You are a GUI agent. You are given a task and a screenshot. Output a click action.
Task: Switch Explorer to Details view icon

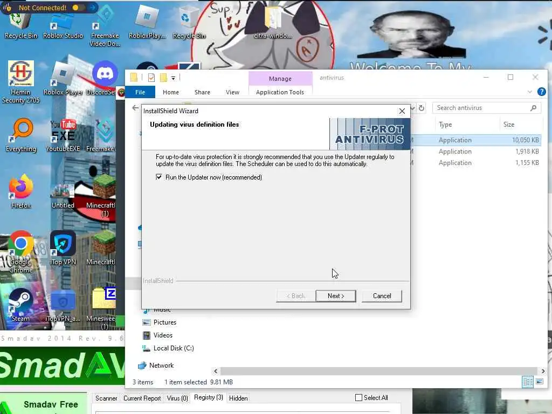527,382
